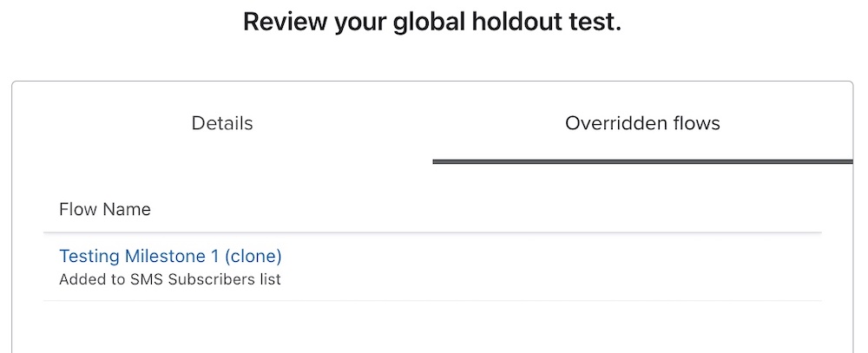Click the 'Review your global holdout test.' heading
Image resolution: width=868 pixels, height=353 pixels.
tap(432, 23)
